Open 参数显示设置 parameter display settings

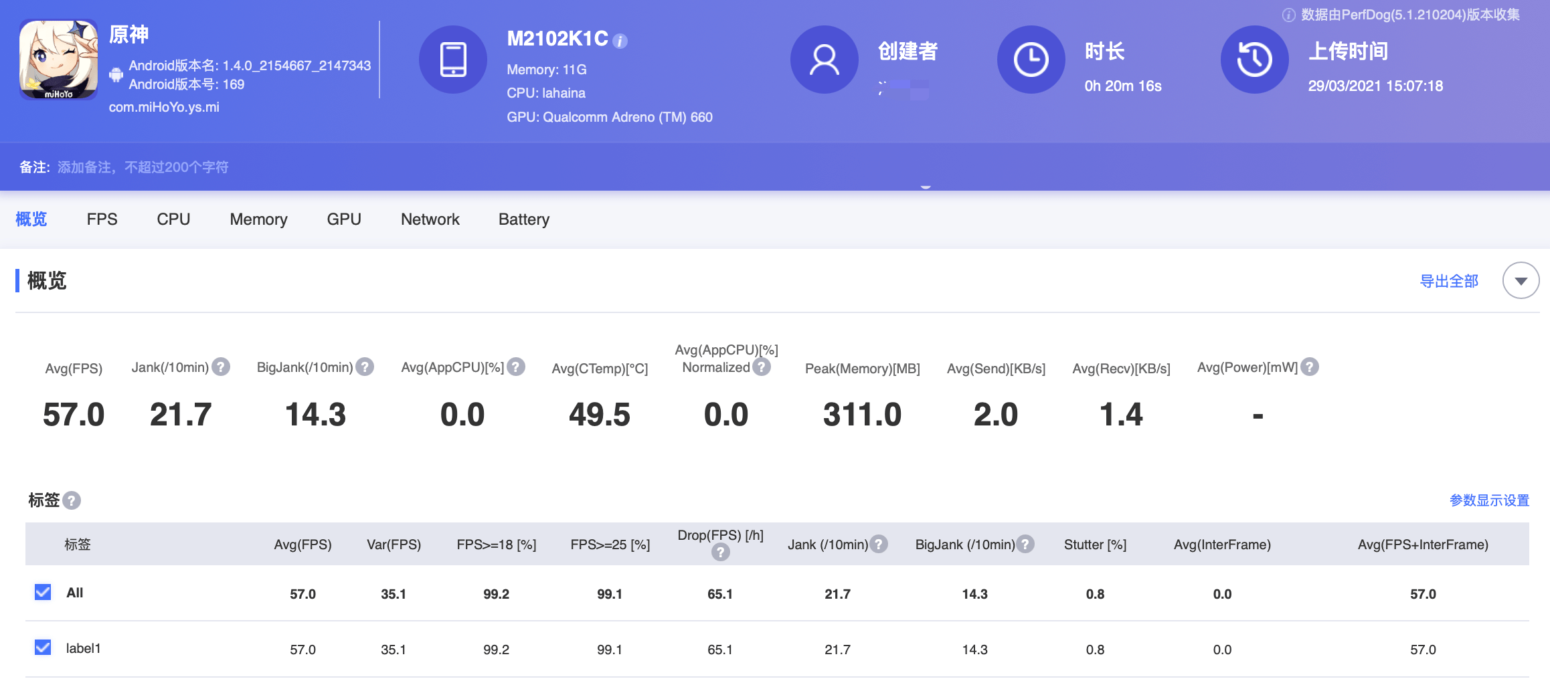[x=1489, y=500]
